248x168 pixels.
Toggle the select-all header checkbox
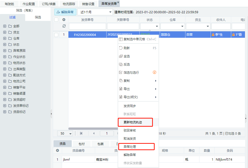(x=56, y=20)
